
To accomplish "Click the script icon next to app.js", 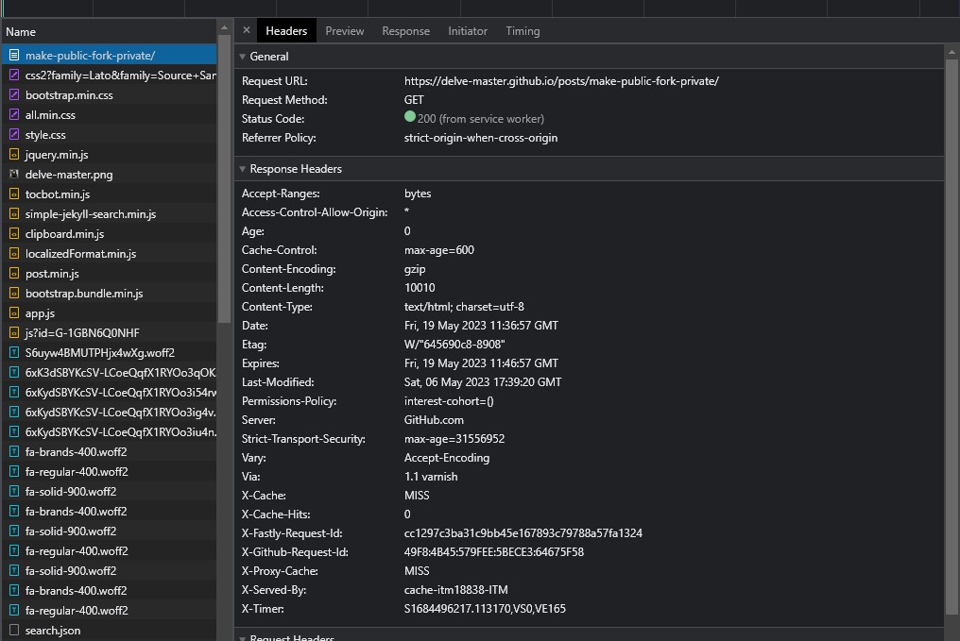I will tap(14, 313).
